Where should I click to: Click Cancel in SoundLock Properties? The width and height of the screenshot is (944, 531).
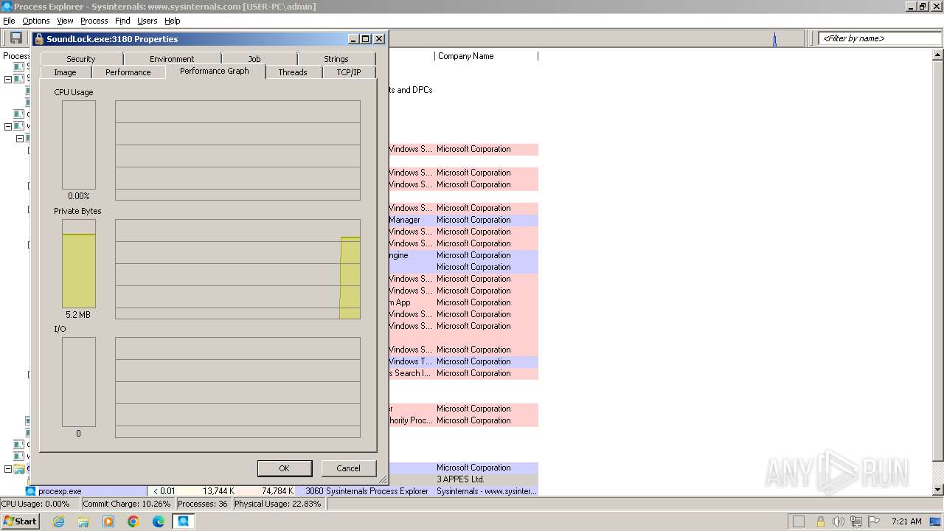click(348, 468)
